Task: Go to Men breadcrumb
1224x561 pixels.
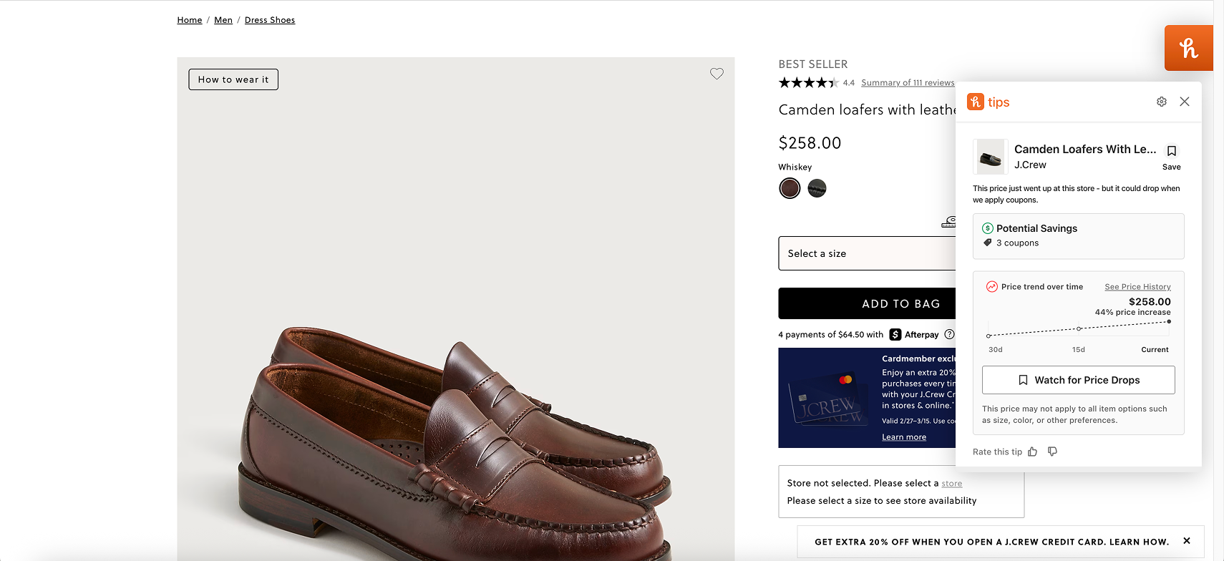Action: click(x=223, y=20)
